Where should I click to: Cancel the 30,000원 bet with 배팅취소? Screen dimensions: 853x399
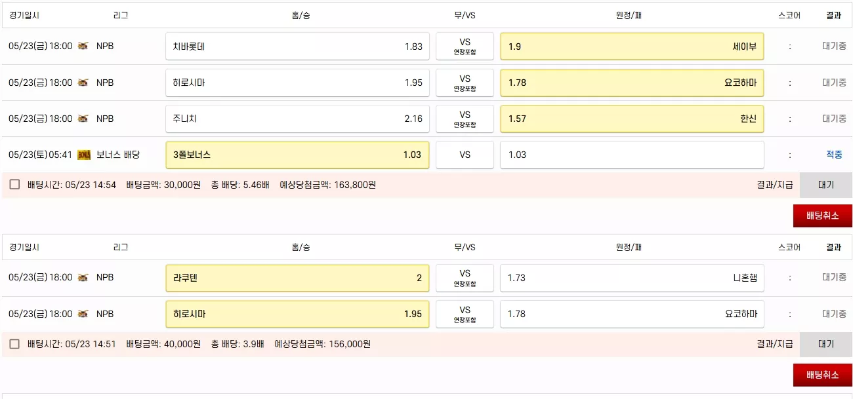pyautogui.click(x=822, y=216)
